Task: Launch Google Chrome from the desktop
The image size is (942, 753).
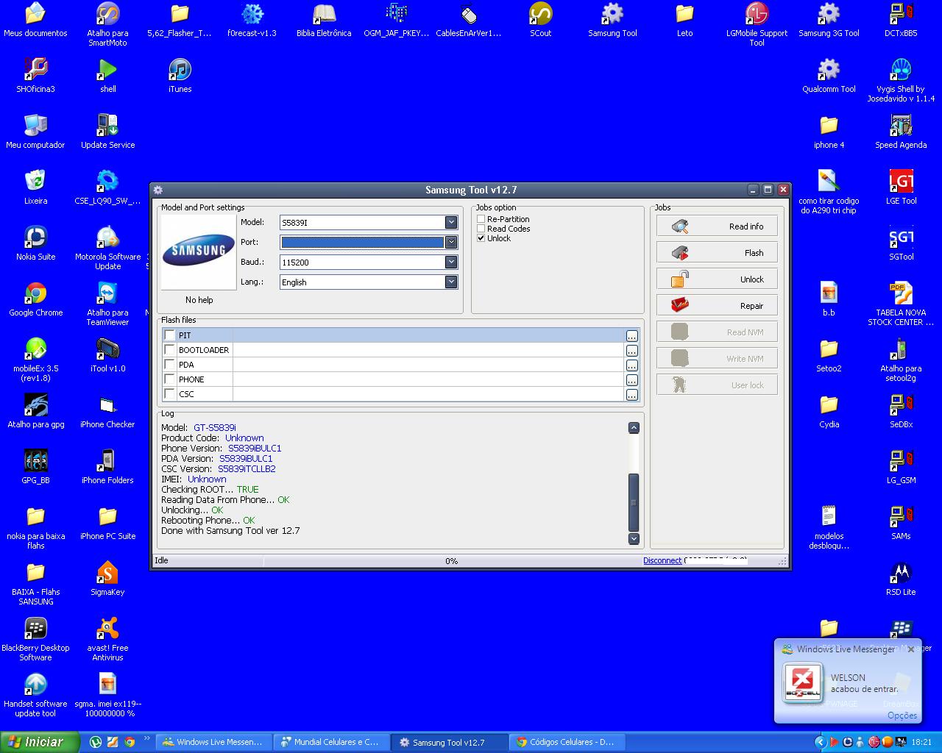Action: point(35,299)
